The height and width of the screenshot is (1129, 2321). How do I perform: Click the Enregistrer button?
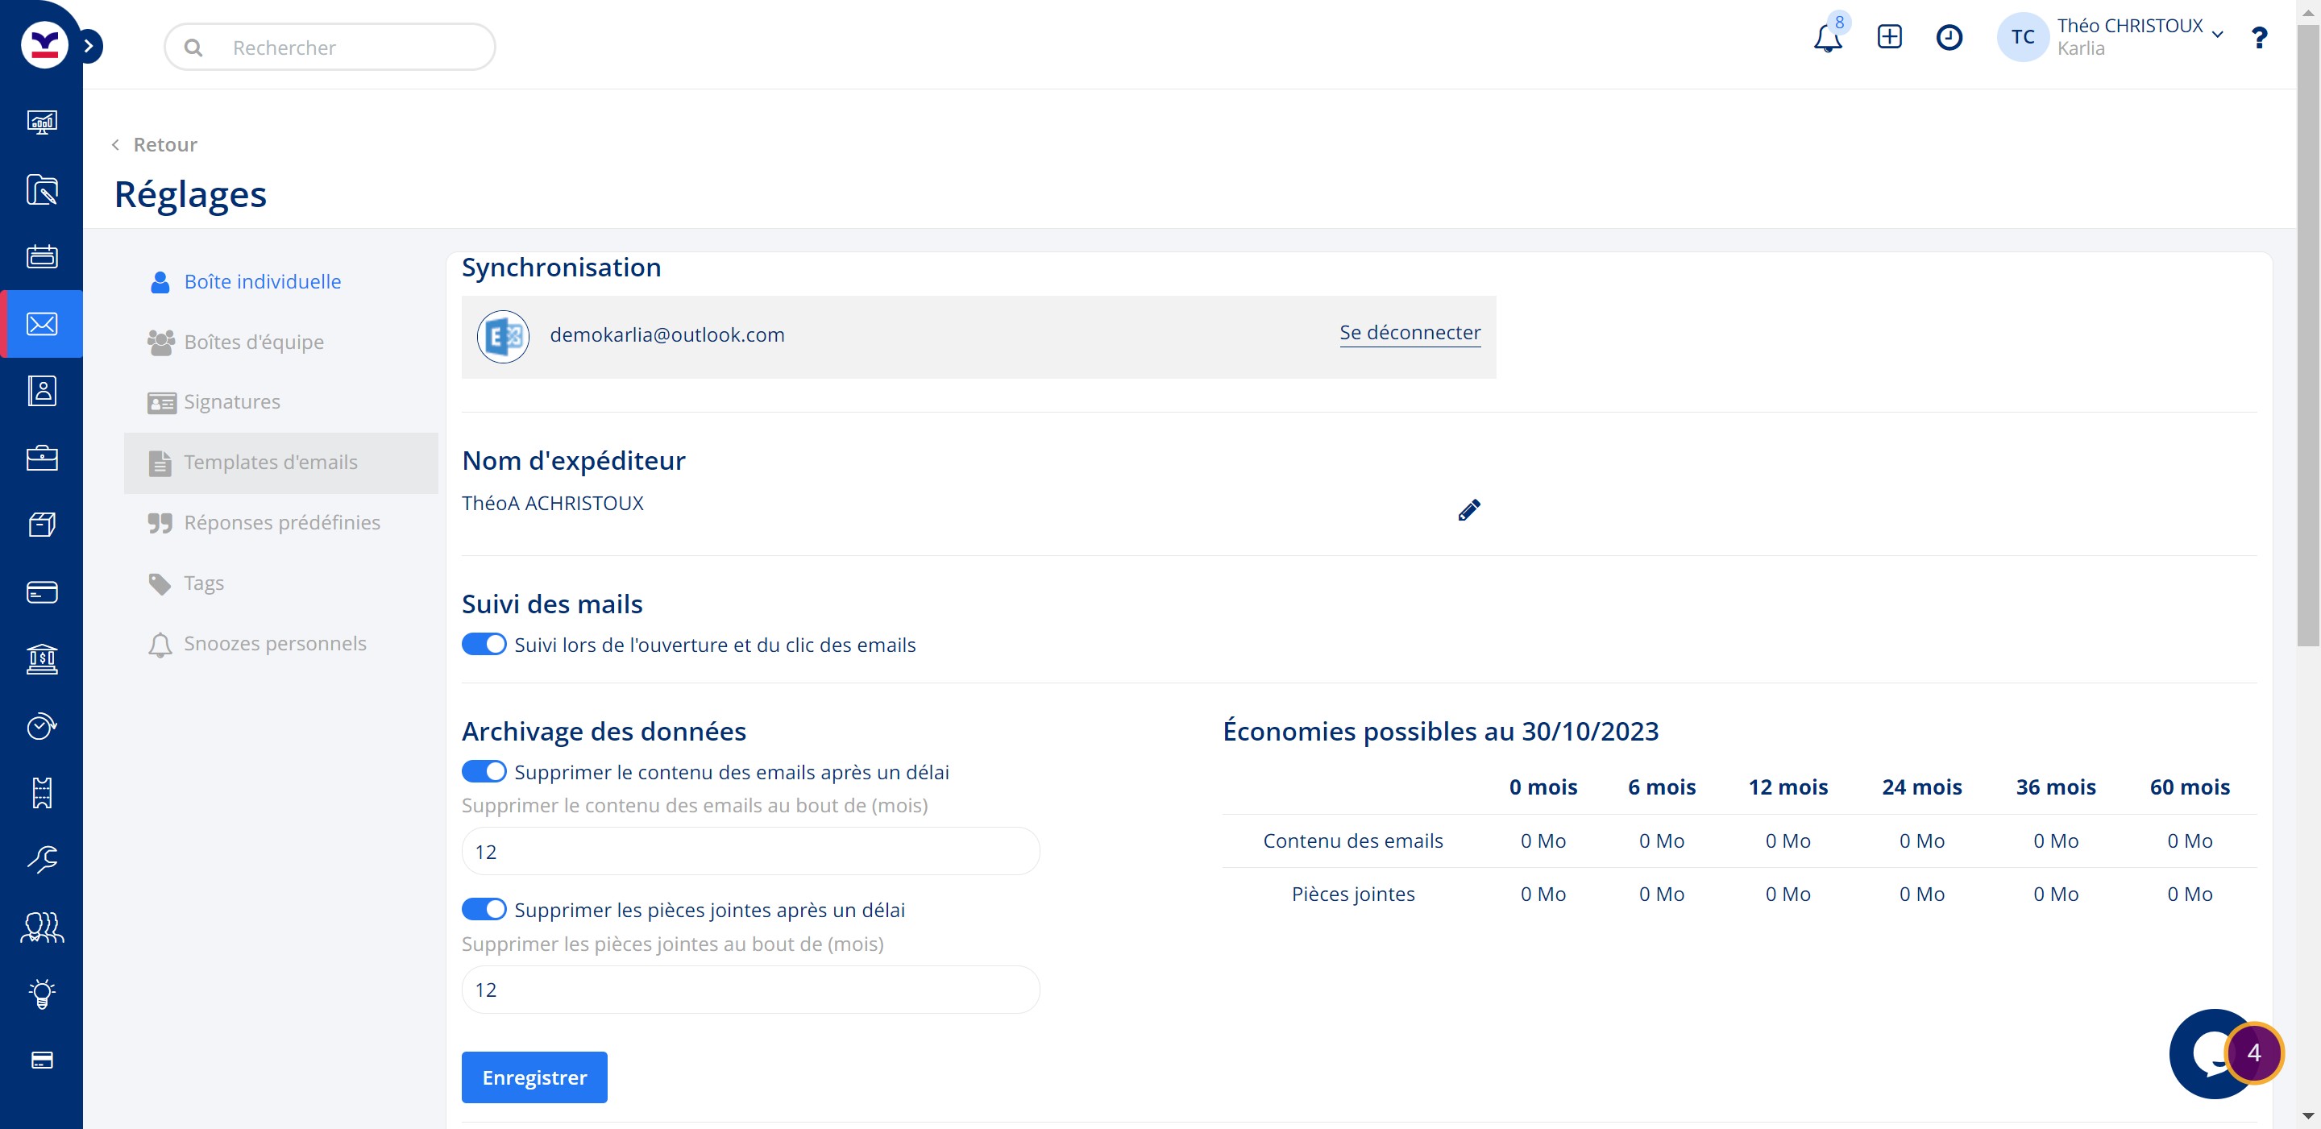click(534, 1077)
